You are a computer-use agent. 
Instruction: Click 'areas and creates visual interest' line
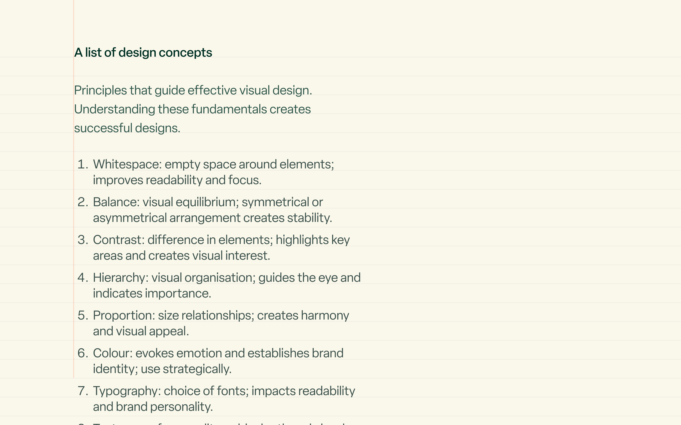[x=182, y=256]
